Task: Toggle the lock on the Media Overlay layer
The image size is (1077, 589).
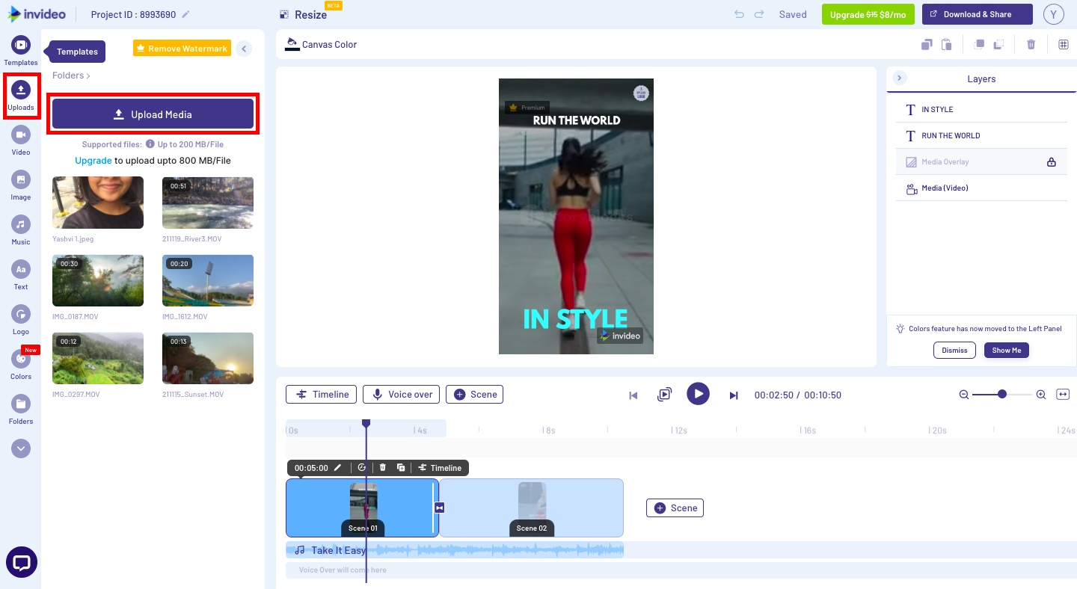Action: (1052, 161)
